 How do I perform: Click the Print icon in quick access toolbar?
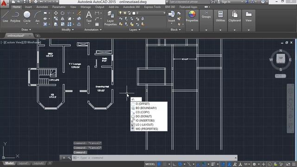pos(36,2)
